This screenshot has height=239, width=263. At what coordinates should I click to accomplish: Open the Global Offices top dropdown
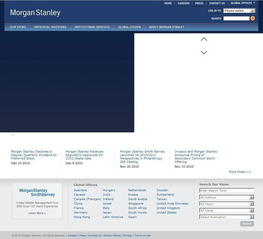point(243,3)
